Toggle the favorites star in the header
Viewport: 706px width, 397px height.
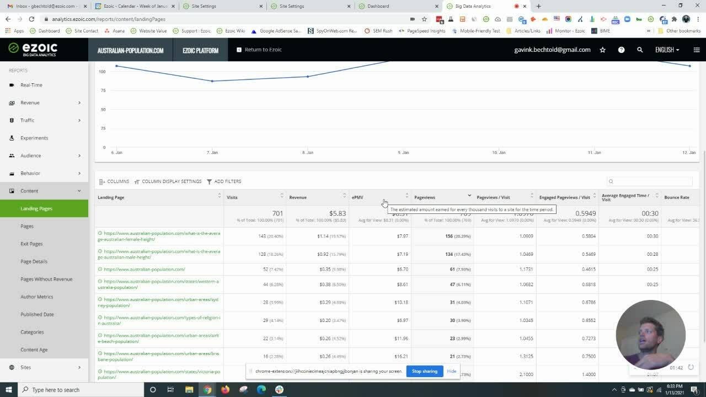coord(602,50)
